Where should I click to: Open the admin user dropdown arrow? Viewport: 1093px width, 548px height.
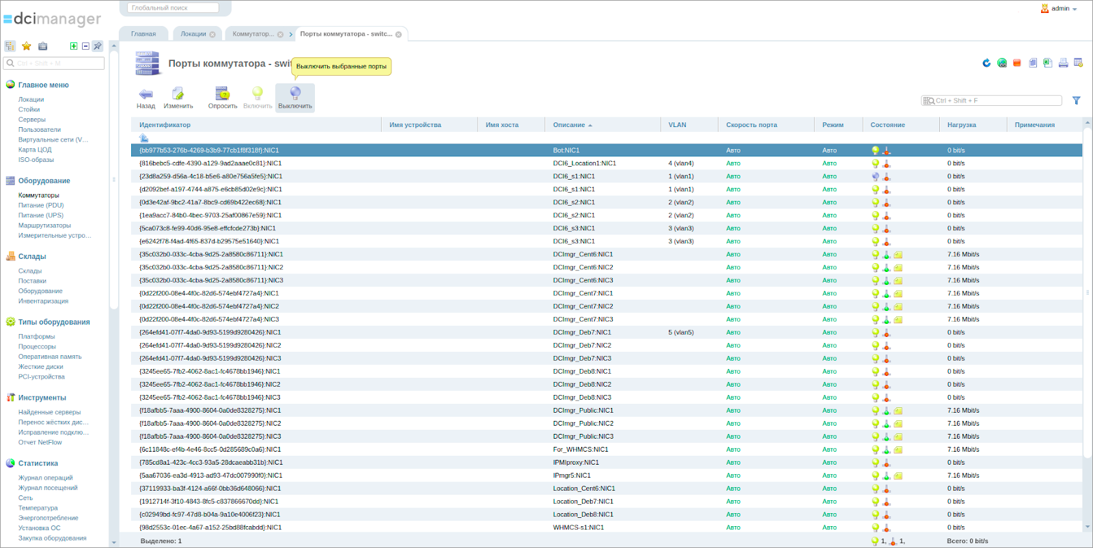1075,10
